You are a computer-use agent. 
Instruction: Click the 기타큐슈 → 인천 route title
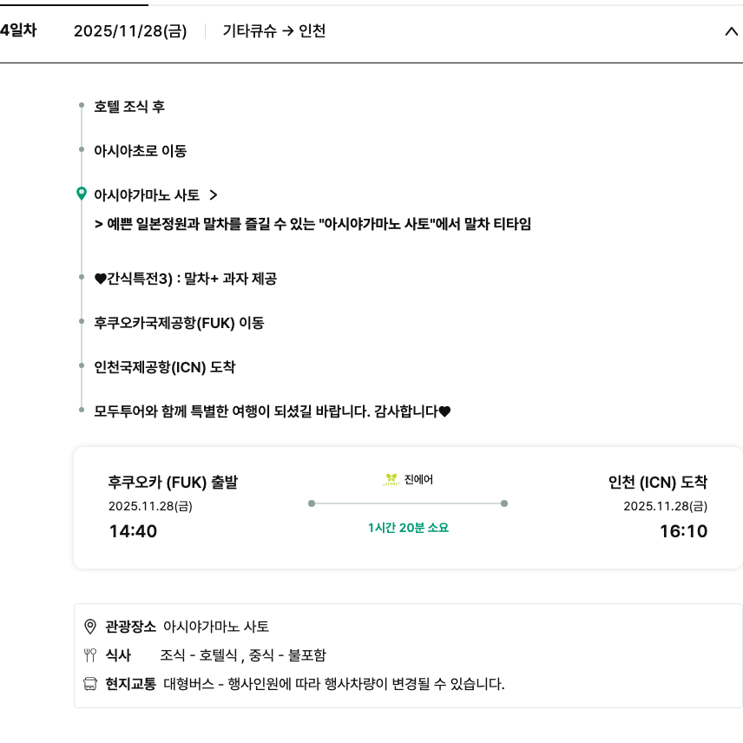pos(274,31)
